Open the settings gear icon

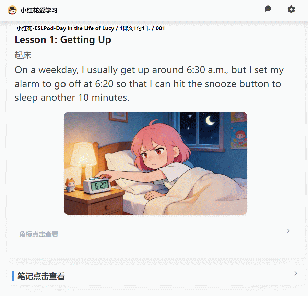coord(291,9)
